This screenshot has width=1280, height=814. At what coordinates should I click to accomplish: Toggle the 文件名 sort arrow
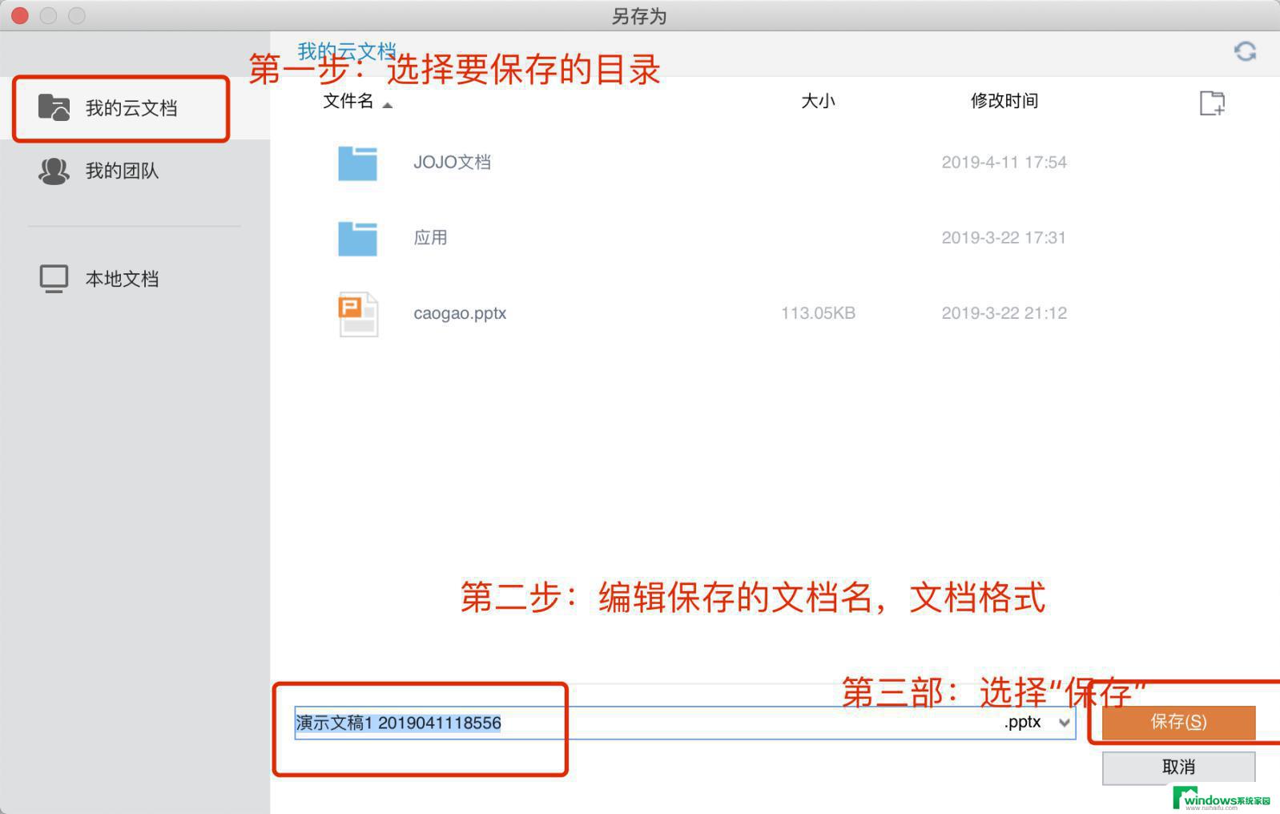[388, 105]
